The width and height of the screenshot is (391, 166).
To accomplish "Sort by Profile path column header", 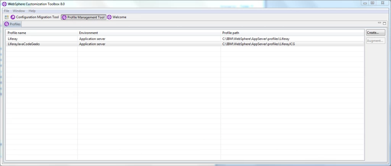I will [292, 33].
